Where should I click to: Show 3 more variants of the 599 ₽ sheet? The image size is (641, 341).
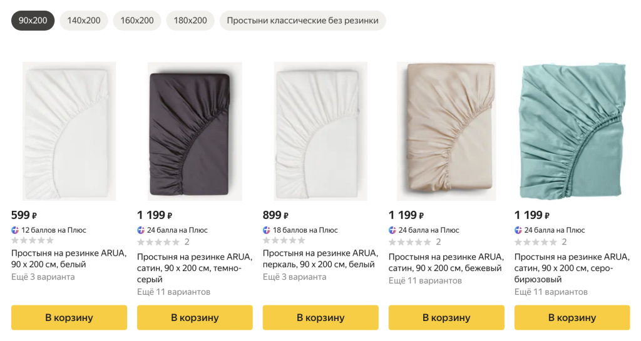pos(43,277)
